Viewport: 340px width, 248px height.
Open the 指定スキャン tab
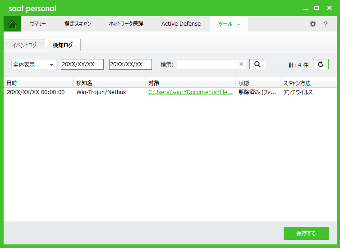78,24
